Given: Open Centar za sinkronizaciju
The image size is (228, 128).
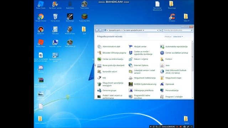Looking at the screenshot, I should point(110,59).
